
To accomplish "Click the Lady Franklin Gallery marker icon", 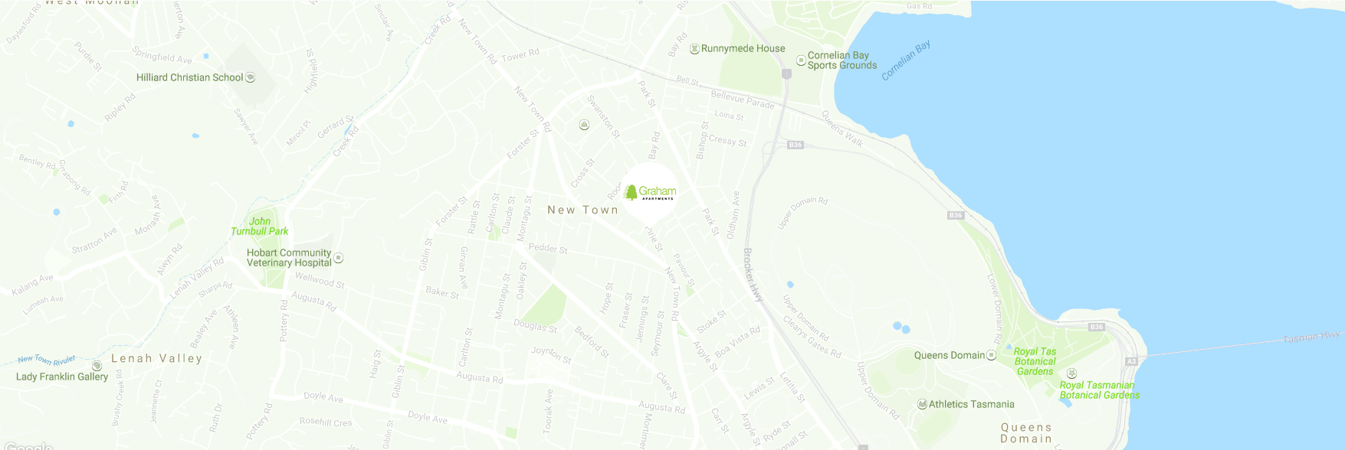I will [97, 367].
